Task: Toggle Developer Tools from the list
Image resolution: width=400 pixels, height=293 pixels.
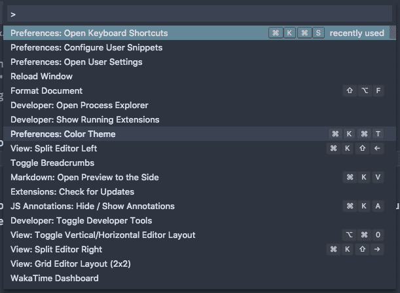Action: [81, 221]
